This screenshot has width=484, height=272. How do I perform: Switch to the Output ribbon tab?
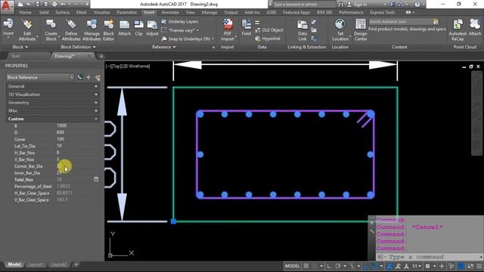click(x=231, y=12)
